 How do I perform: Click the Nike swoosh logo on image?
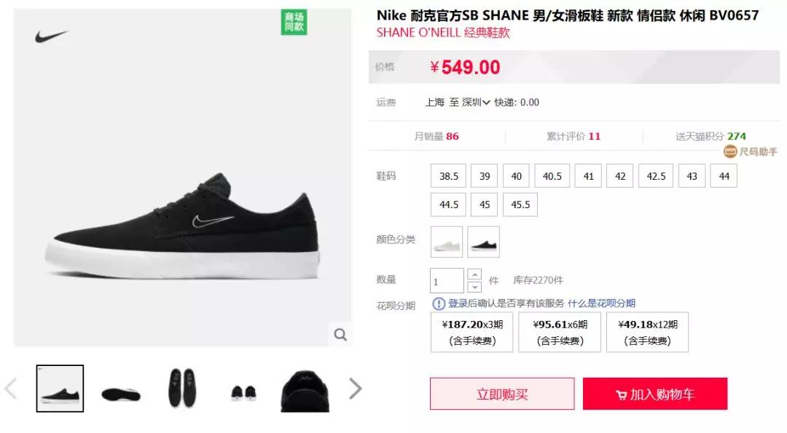pos(51,36)
